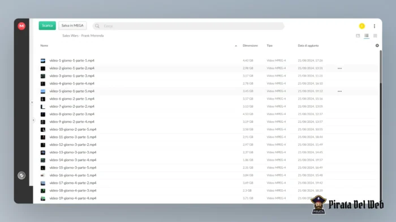
Task: Open column settings gear icon
Action: click(377, 46)
